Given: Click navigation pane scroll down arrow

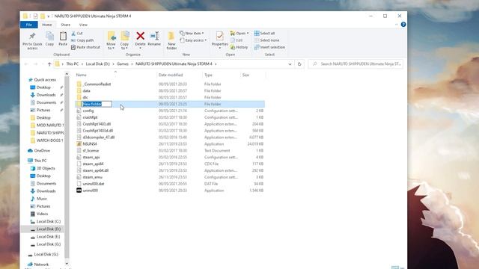Looking at the screenshot, I should click(x=67, y=264).
